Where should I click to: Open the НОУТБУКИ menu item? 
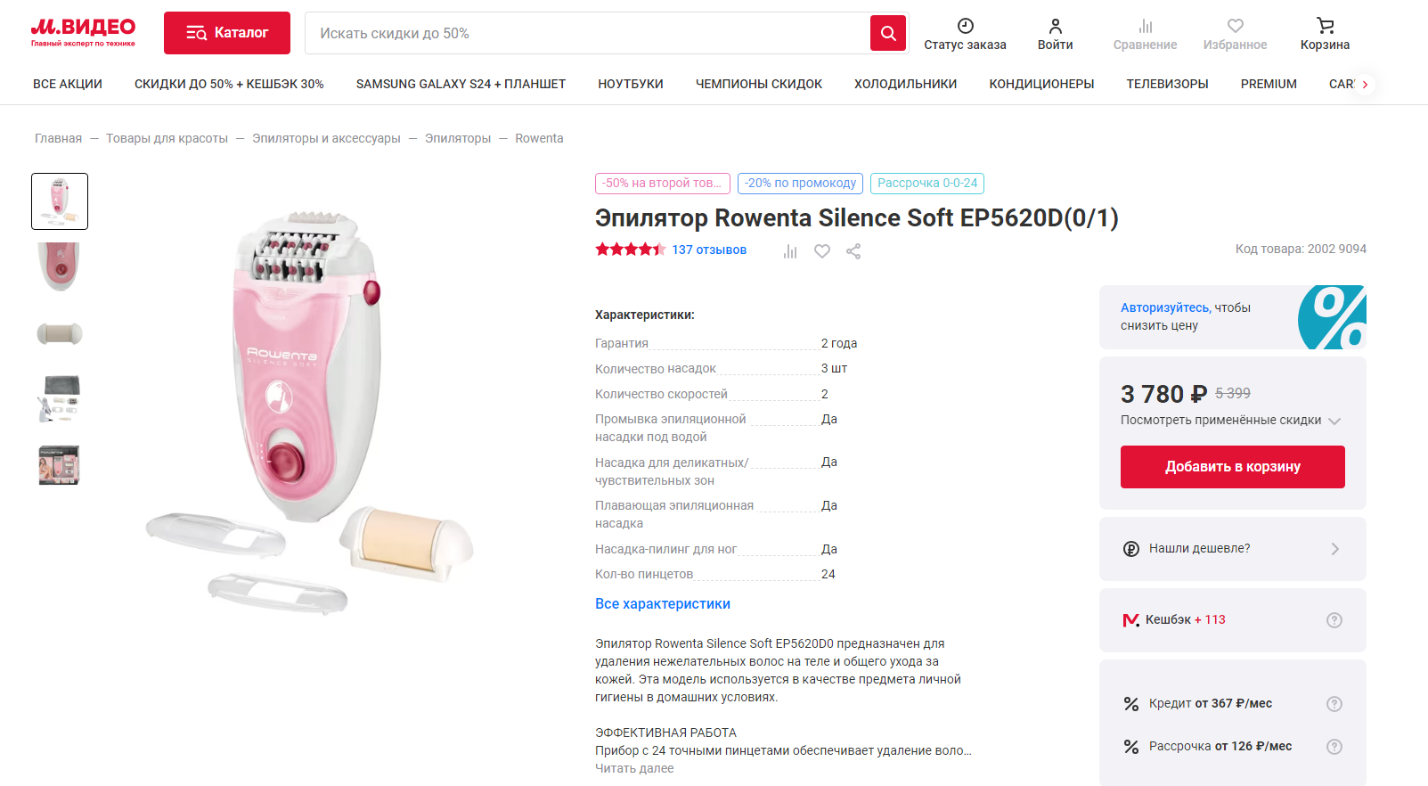point(630,84)
